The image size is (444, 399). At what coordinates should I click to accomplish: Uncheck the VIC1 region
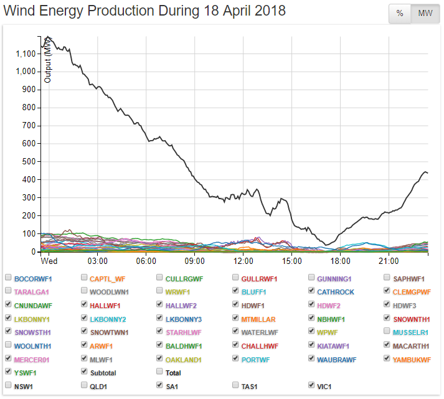pyautogui.click(x=312, y=385)
